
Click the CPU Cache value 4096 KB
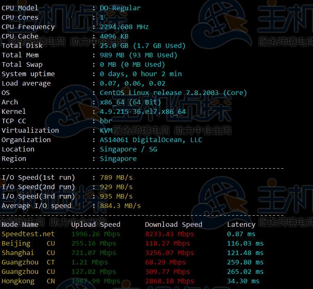114,36
